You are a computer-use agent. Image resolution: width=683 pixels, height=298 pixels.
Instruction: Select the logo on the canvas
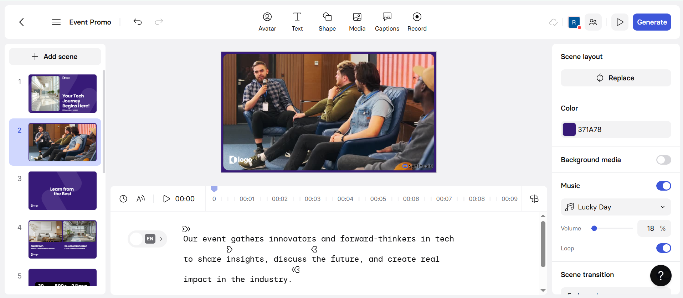click(x=241, y=160)
